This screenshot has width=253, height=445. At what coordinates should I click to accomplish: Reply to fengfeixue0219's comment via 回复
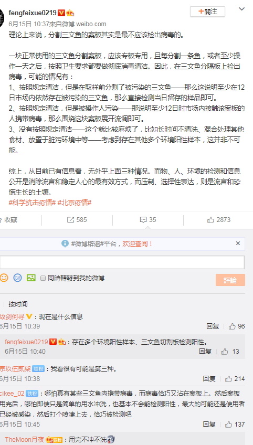coord(205,352)
